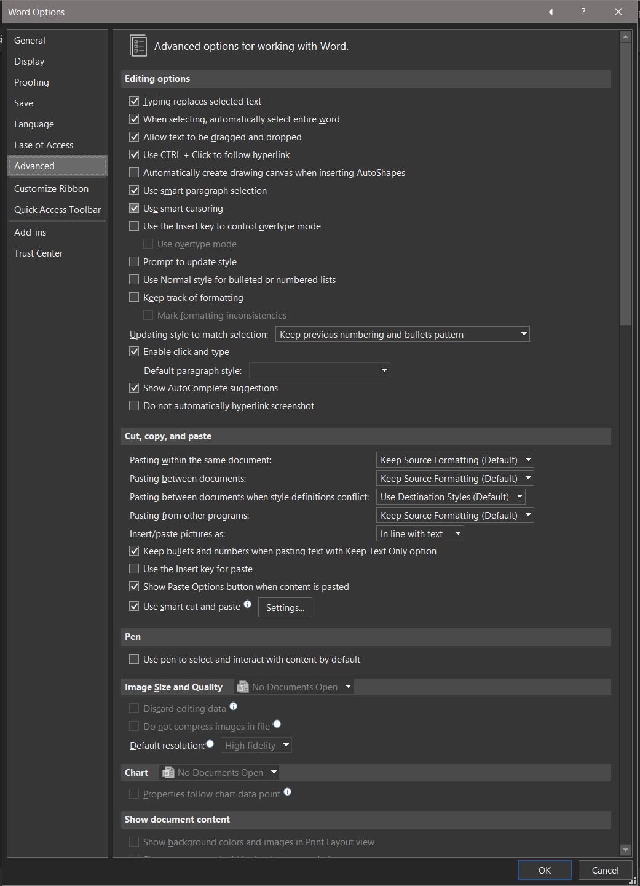
Task: Open Default resolution High fidelity dropdown
Action: (x=256, y=745)
